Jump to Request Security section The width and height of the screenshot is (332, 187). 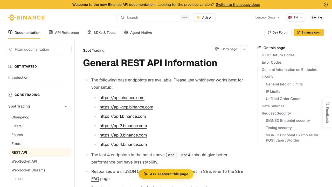click(x=276, y=113)
